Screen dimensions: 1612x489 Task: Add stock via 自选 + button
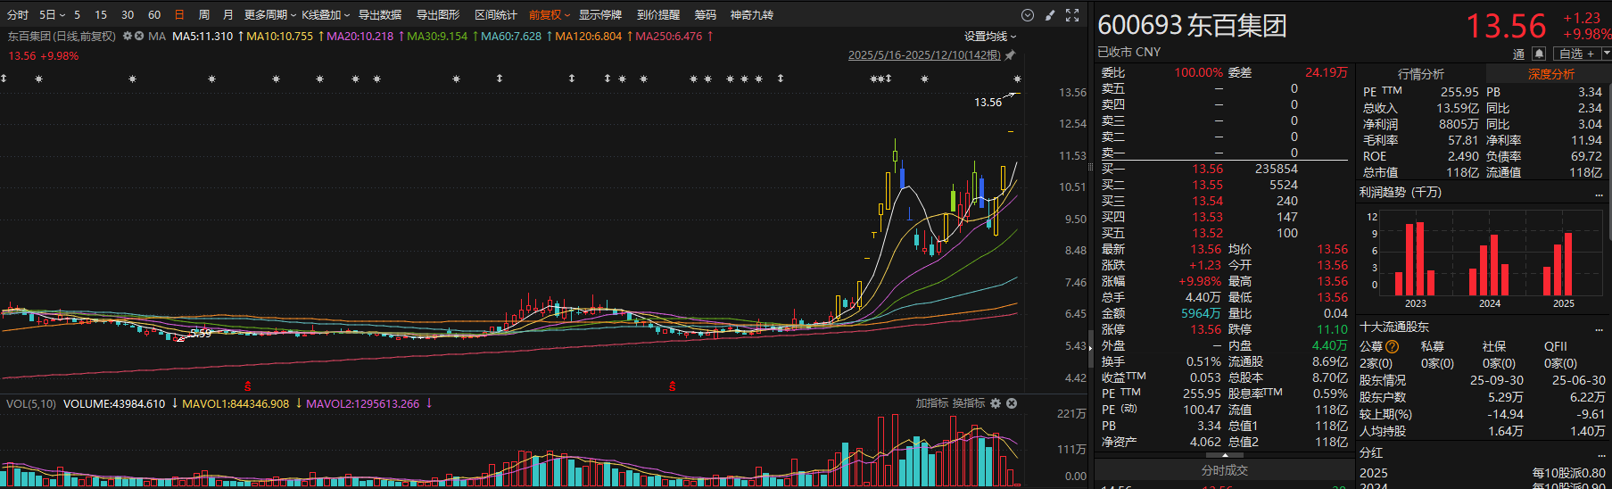[x=1577, y=54]
